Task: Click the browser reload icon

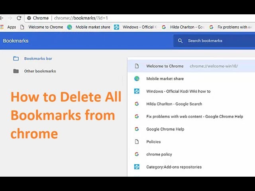Action: tap(19, 18)
